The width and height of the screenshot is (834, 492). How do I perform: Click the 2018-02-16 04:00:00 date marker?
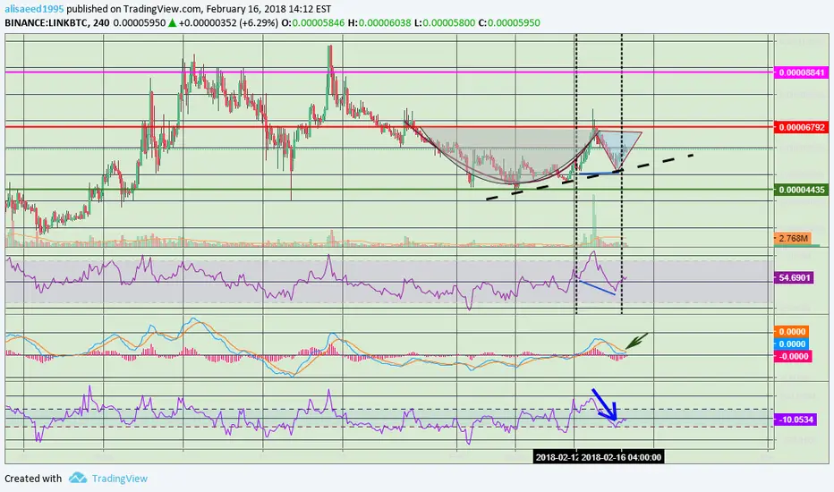(621, 457)
